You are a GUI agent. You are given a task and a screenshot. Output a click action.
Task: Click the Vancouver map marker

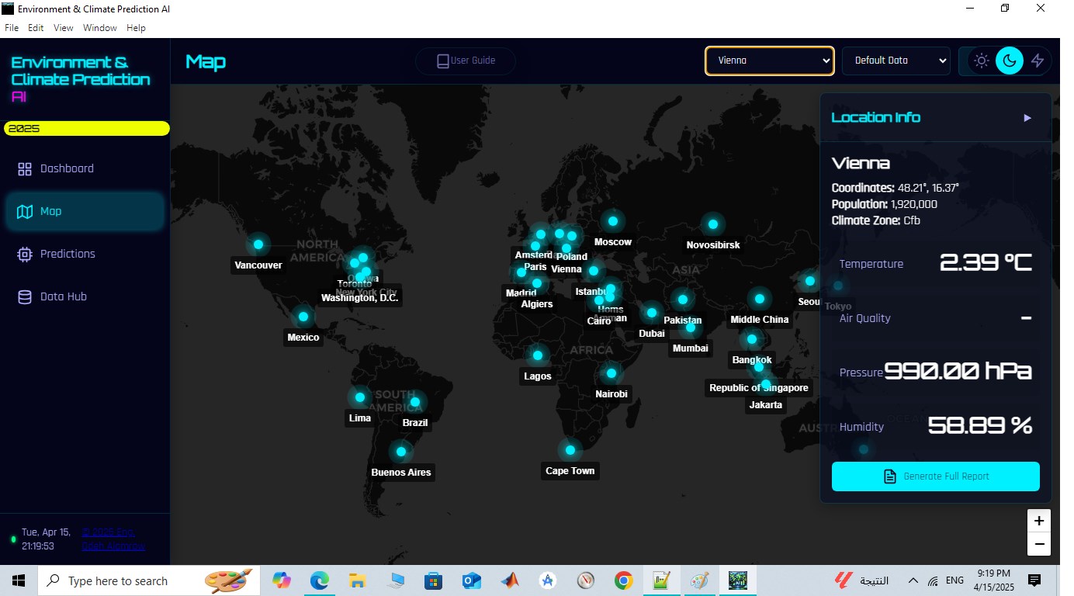point(258,244)
